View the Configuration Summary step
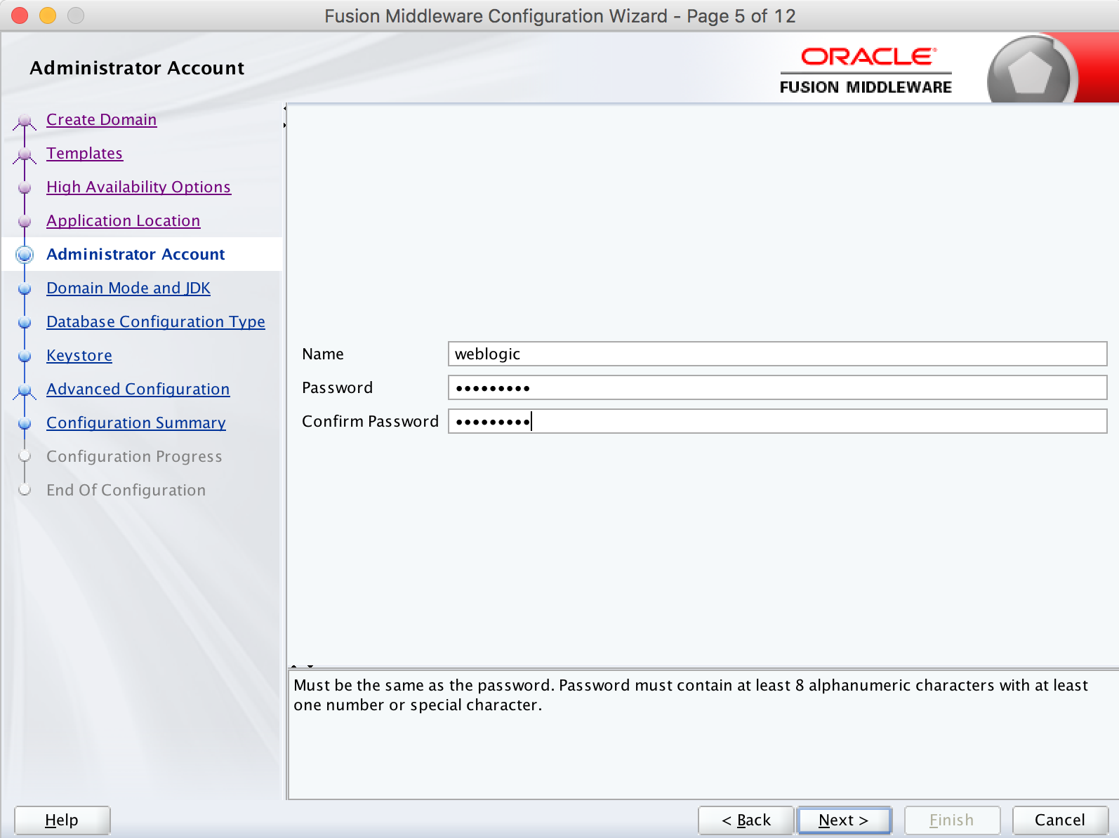Viewport: 1119px width, 838px height. pos(136,423)
